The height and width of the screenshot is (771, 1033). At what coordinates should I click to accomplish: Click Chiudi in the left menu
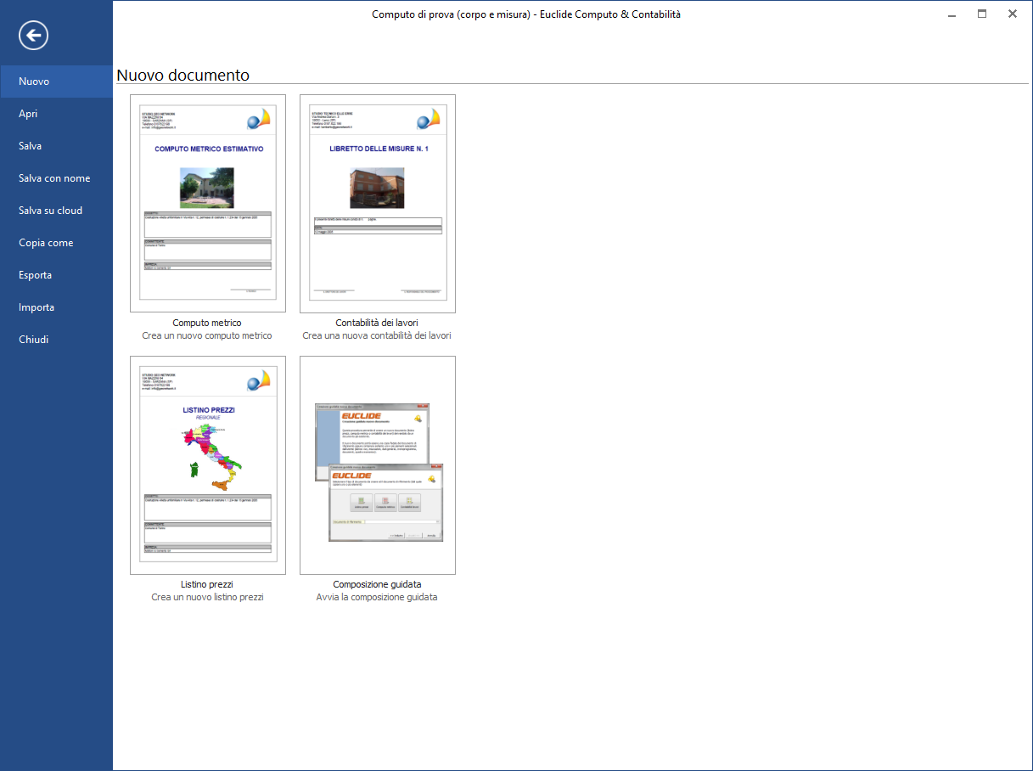click(33, 340)
